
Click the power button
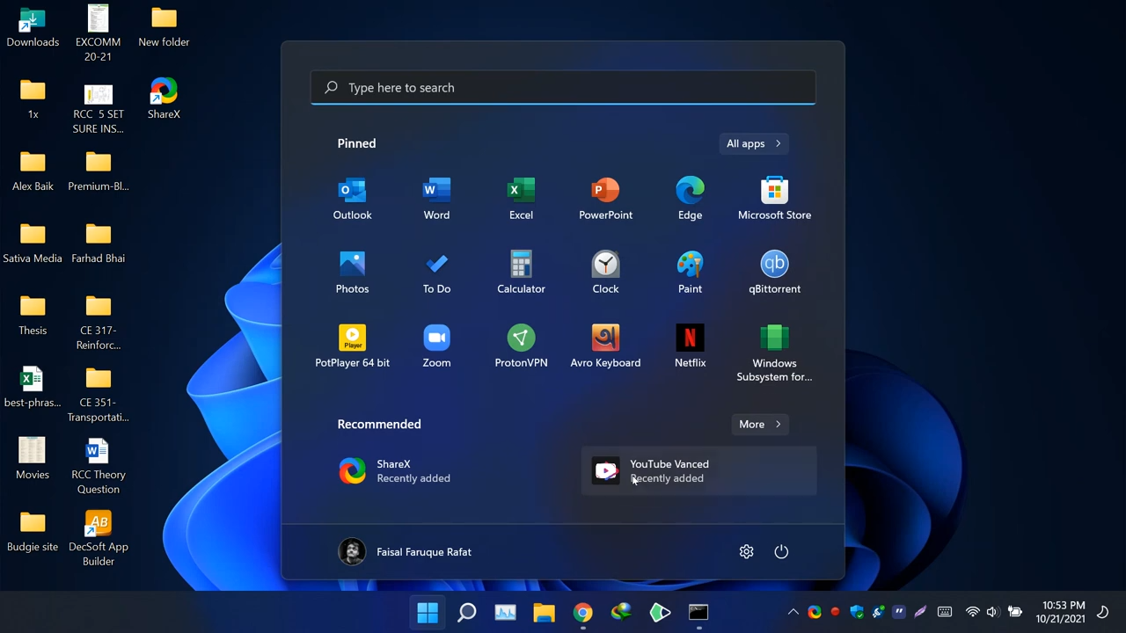(x=781, y=551)
